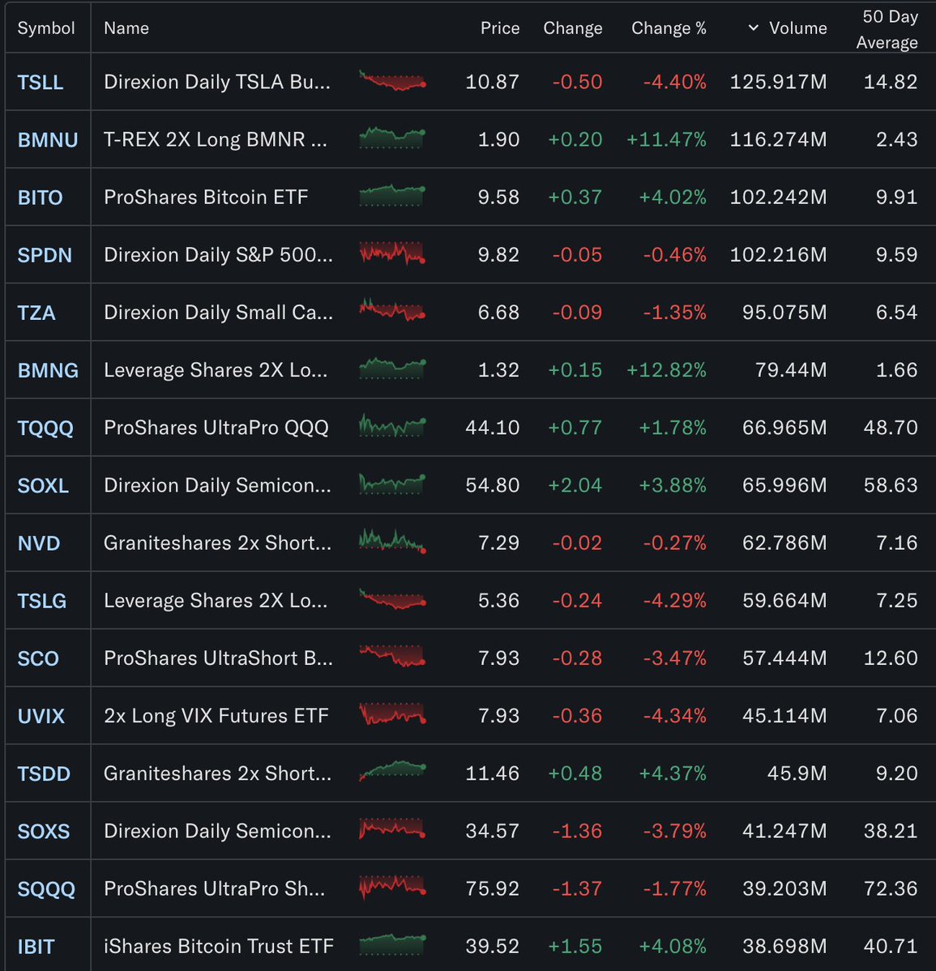This screenshot has height=971, width=936.
Task: Open the TSLG symbol link
Action: [x=41, y=601]
